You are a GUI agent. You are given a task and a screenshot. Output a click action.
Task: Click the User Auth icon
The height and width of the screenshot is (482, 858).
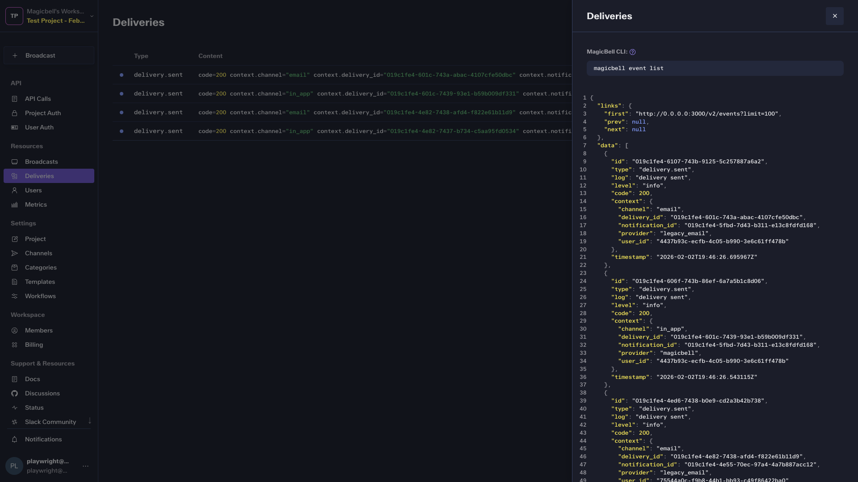[15, 127]
